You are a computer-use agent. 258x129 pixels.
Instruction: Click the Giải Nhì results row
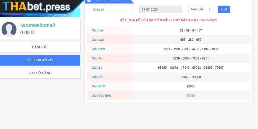coord(191,77)
